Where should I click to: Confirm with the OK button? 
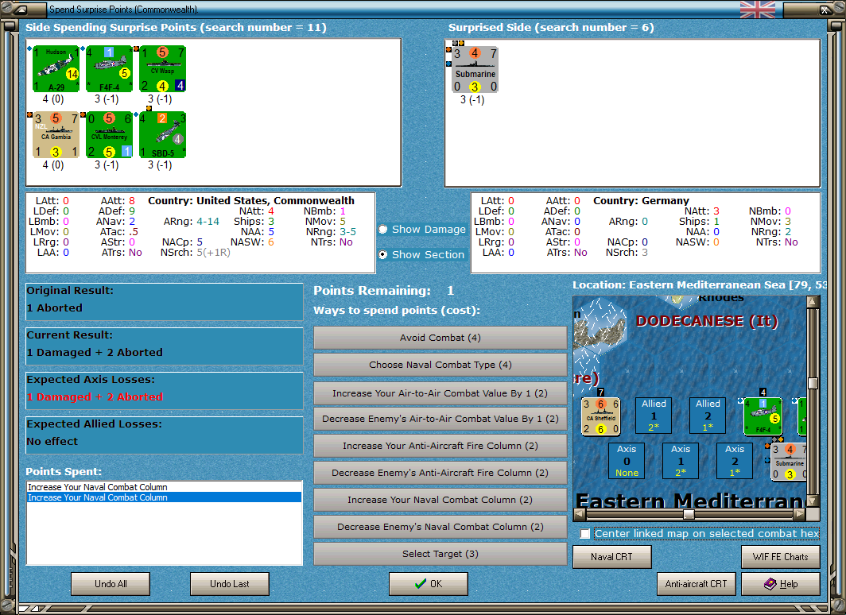(429, 584)
